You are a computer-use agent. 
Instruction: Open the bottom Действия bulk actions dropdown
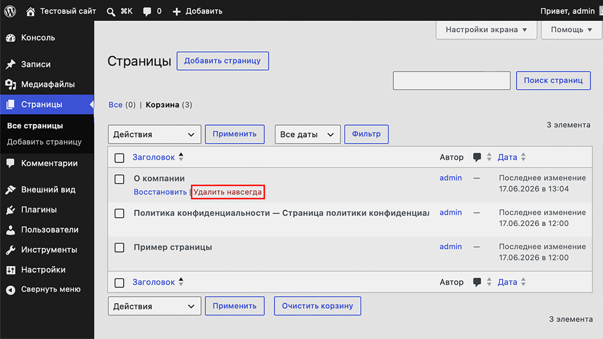pos(155,306)
